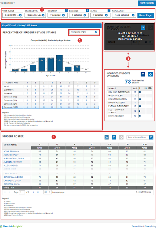Open the Building filter help icon
The width and height of the screenshot is (156, 230).
87,11
